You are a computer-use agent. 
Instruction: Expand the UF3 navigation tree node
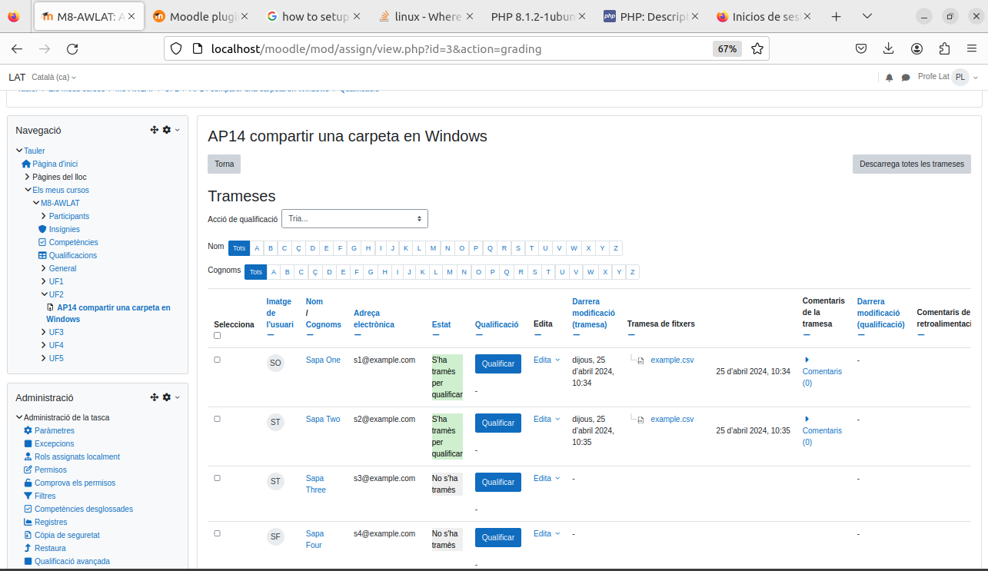pyautogui.click(x=44, y=332)
